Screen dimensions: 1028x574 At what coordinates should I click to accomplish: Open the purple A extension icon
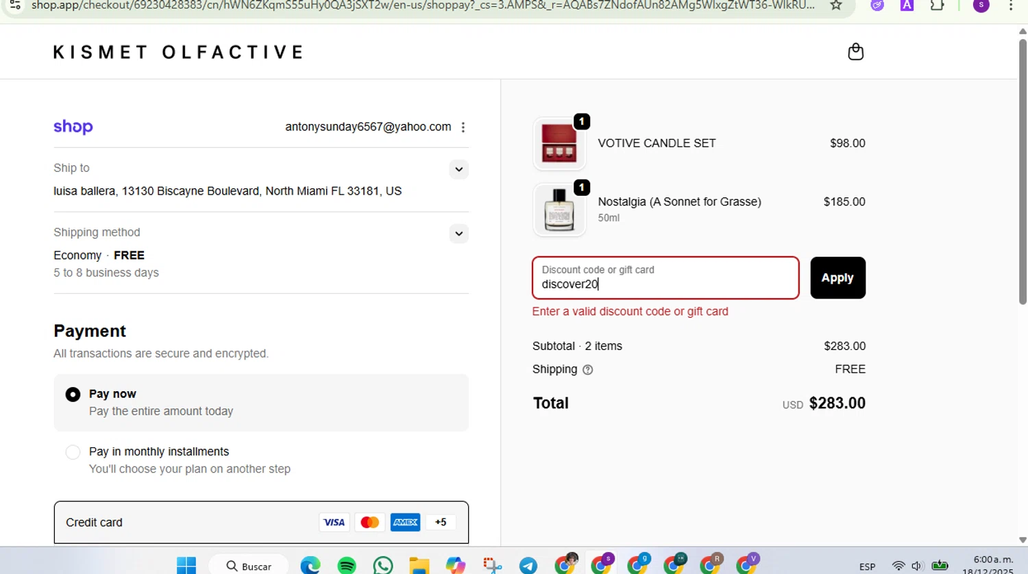[x=907, y=5]
